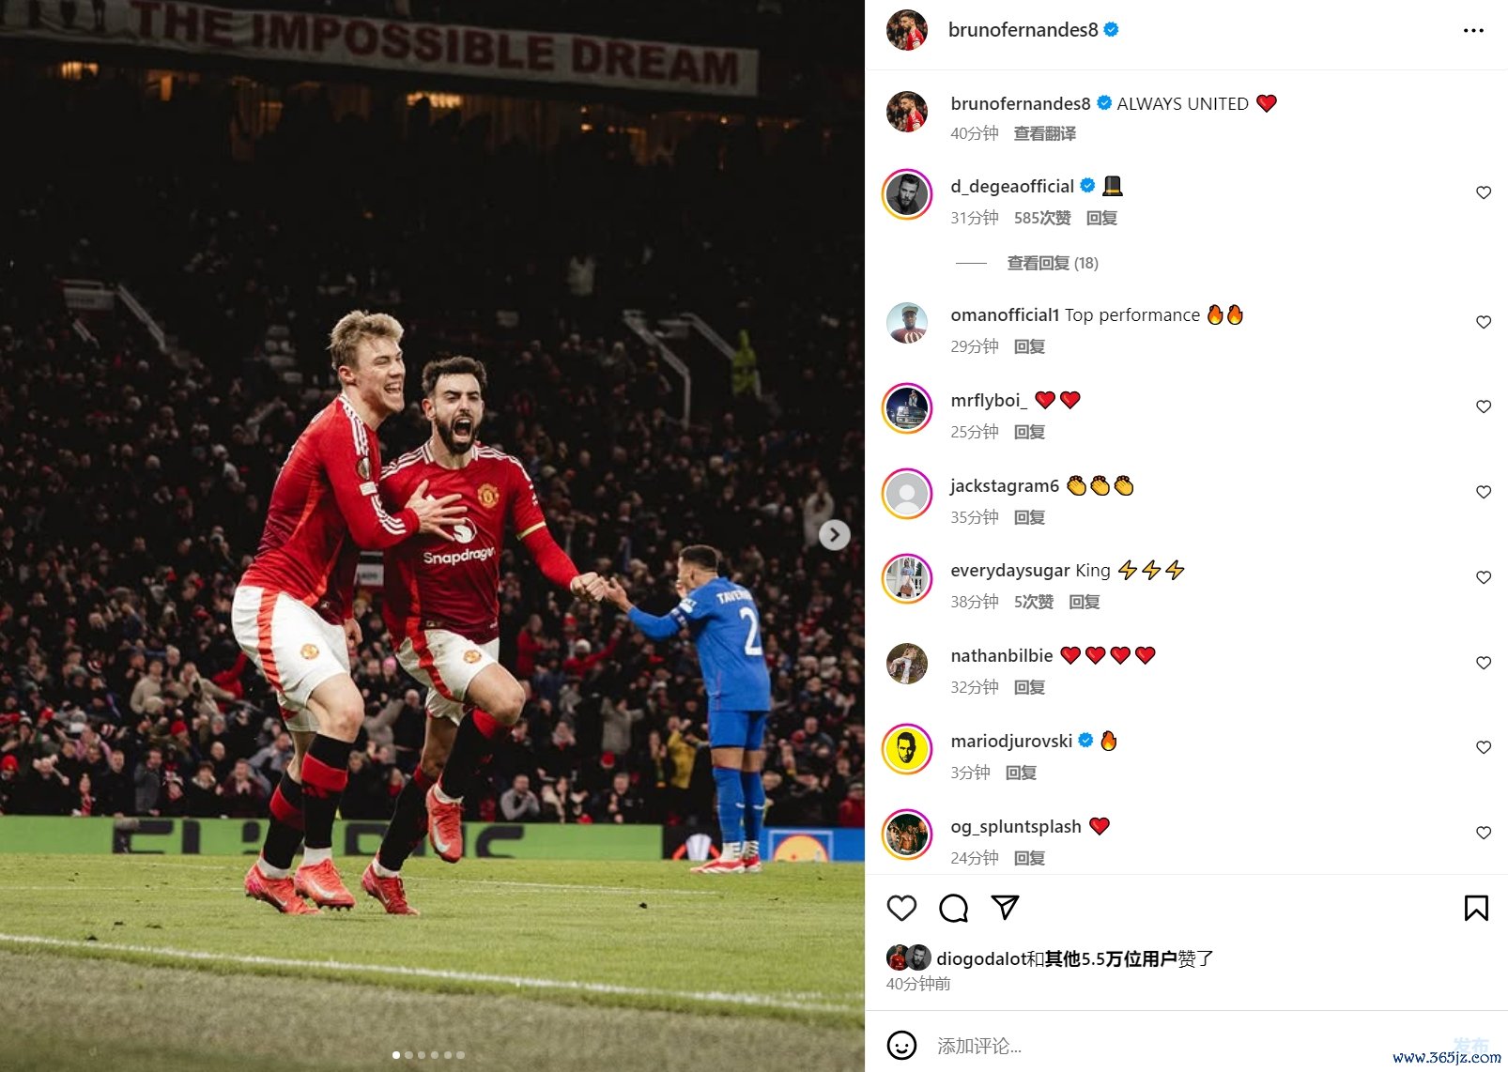
Task: Show translation of the ALWAYS UNITED caption
Action: click(x=1044, y=133)
